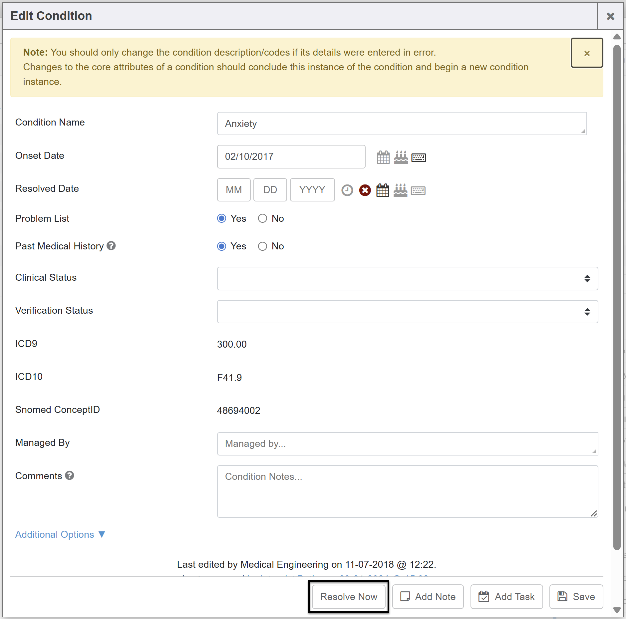
Task: Click the Add Note button
Action: tap(428, 596)
